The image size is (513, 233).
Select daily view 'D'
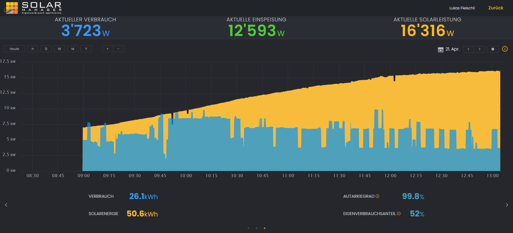[46, 49]
